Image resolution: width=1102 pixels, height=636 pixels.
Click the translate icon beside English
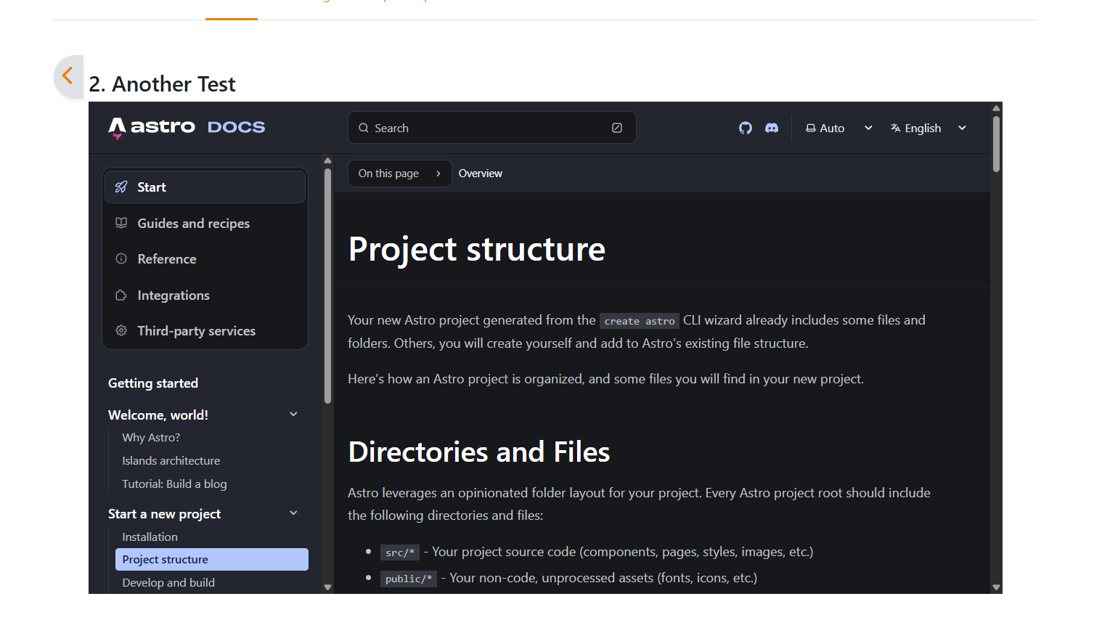pyautogui.click(x=896, y=128)
